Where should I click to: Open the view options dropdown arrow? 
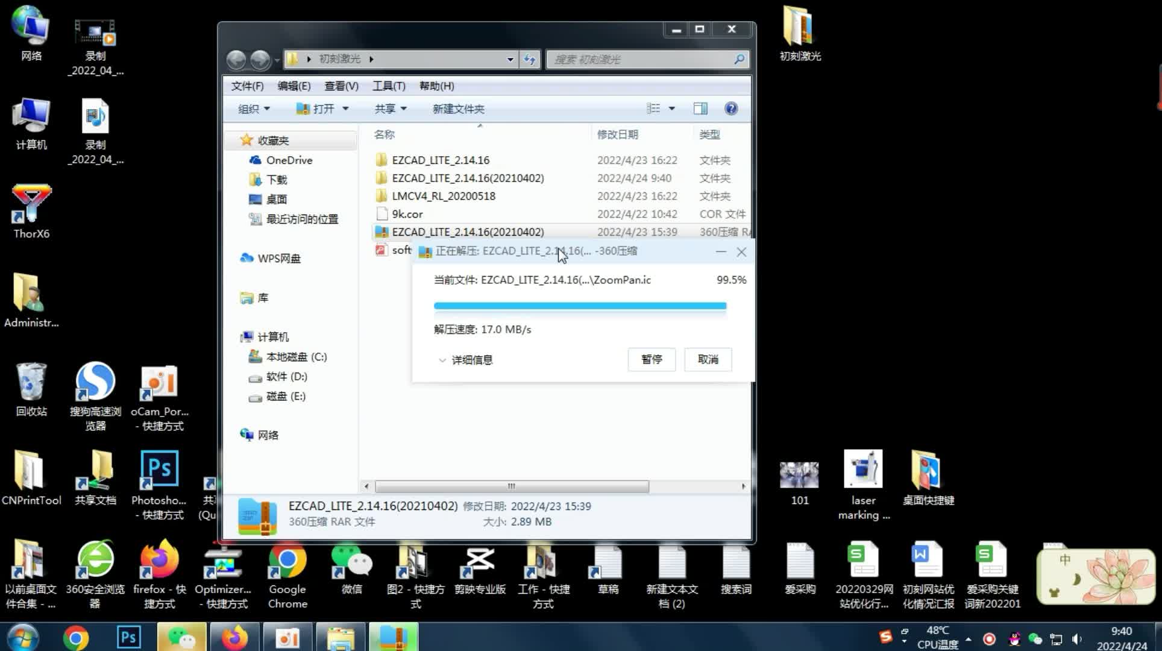672,108
